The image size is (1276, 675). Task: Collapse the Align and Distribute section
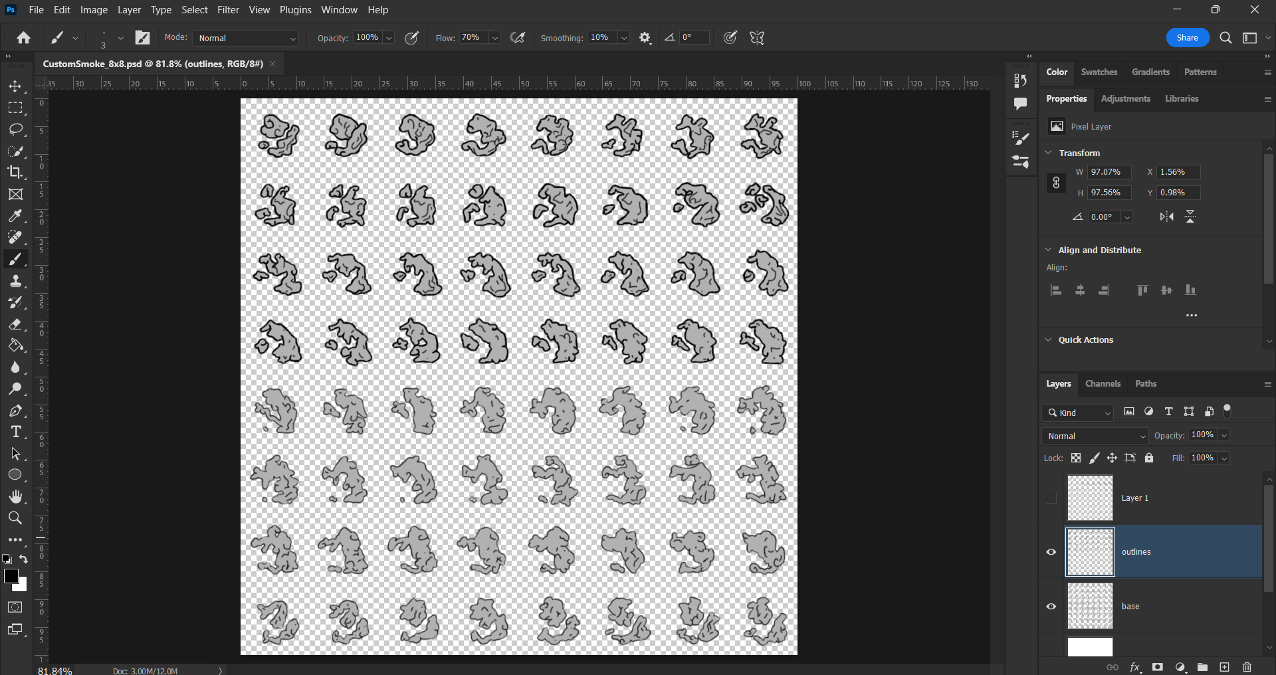[x=1049, y=250]
